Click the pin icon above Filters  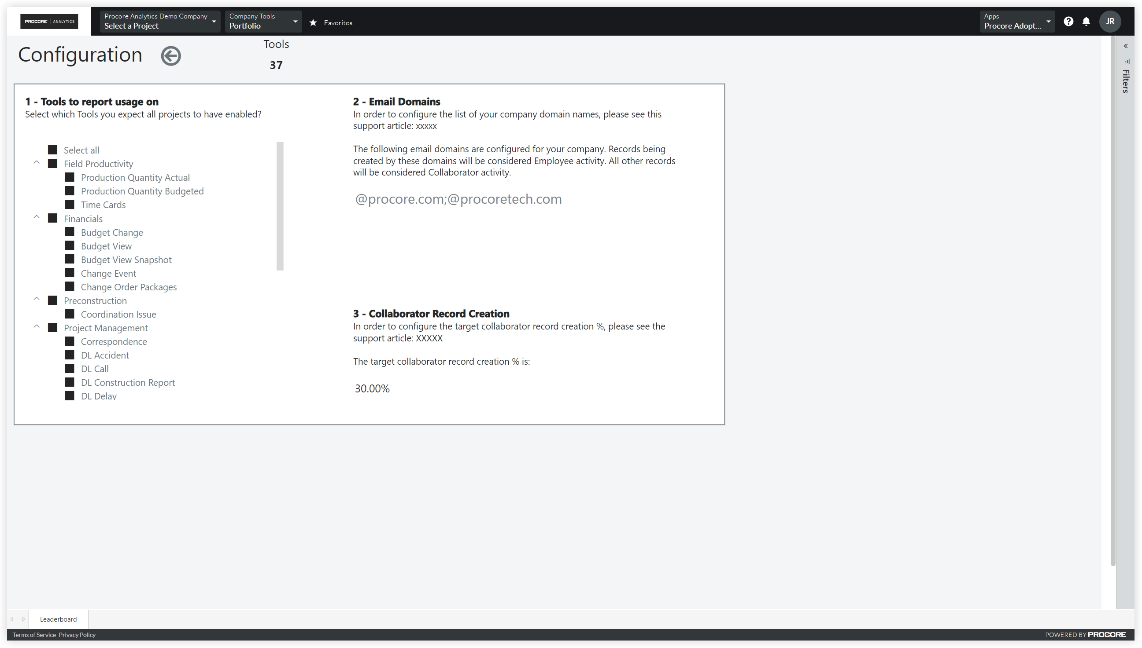pyautogui.click(x=1127, y=62)
